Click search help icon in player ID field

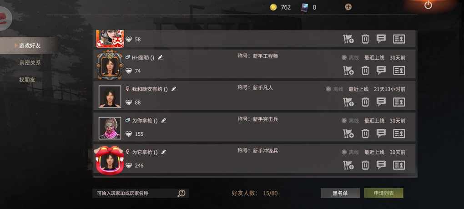pos(182,194)
